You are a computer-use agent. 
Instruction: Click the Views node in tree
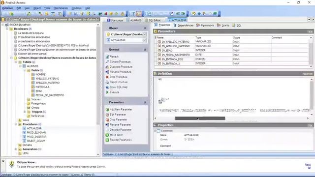26,120
